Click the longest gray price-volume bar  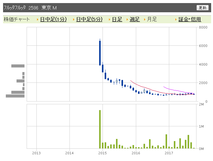(x=15, y=96)
